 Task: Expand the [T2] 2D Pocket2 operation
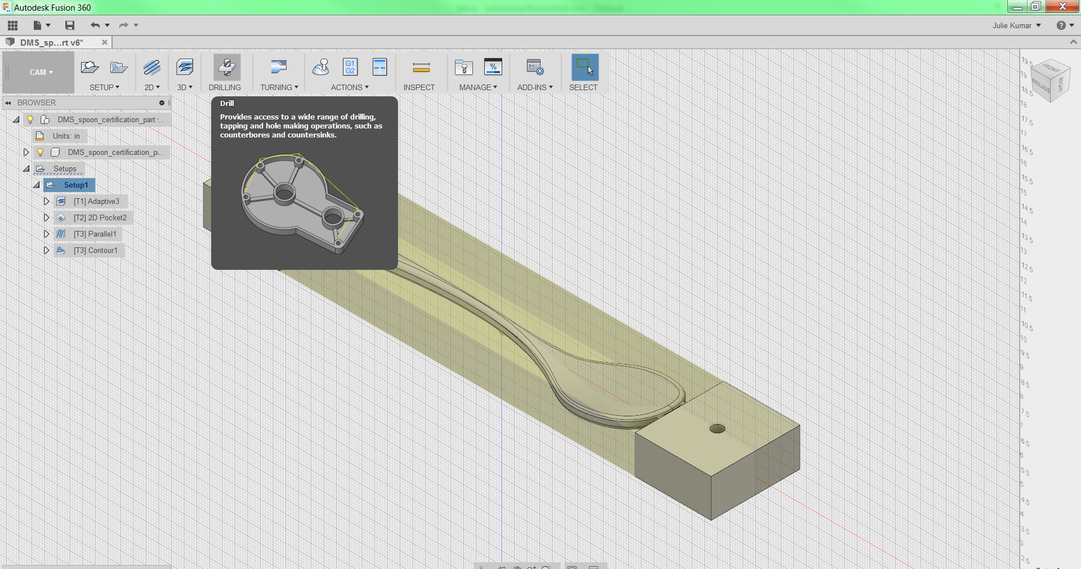tap(47, 217)
